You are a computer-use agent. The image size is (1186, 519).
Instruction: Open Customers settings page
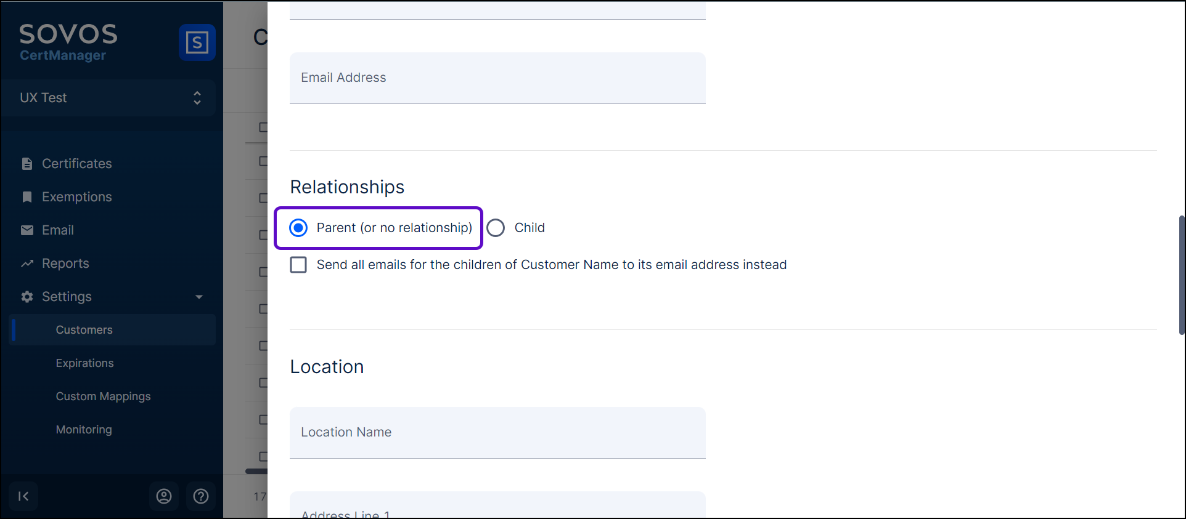click(84, 330)
